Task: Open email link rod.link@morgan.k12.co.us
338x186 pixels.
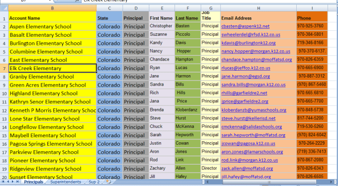Action: pos(250,160)
